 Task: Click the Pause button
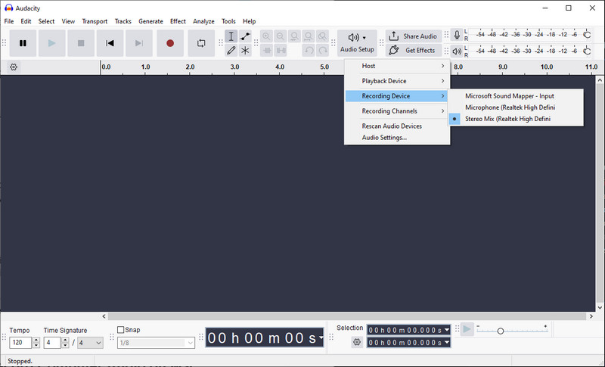coord(23,43)
